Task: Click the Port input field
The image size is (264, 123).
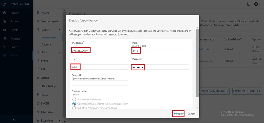Action: (160, 50)
